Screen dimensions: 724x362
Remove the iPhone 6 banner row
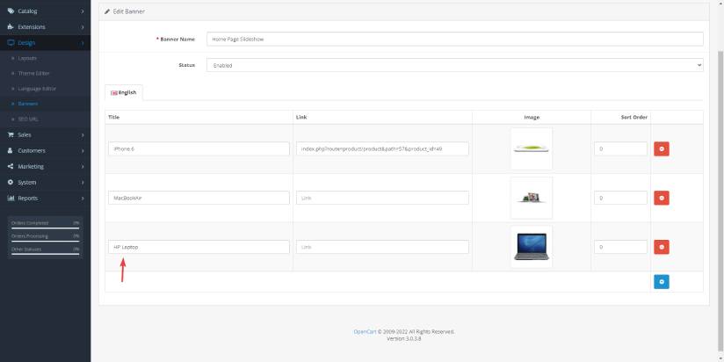[x=661, y=149]
